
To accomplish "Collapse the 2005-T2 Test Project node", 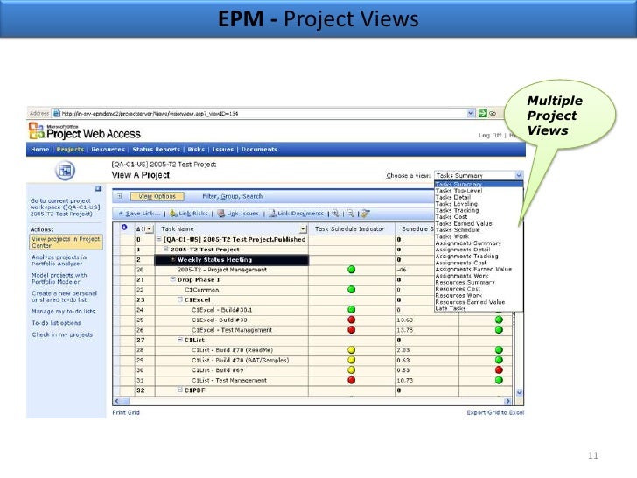I will tap(166, 250).
